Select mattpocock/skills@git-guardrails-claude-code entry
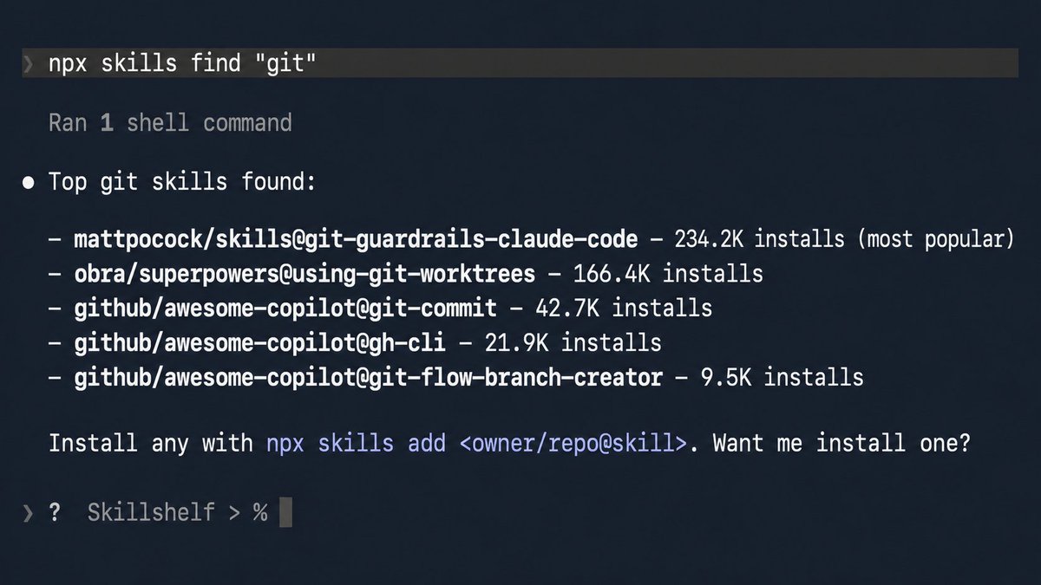The height and width of the screenshot is (585, 1041). point(356,240)
